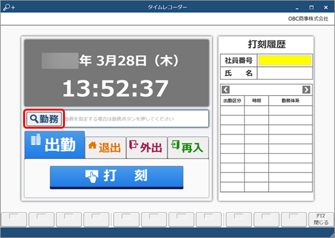Select the 出勤 tab
The image size is (335, 238).
(55, 145)
